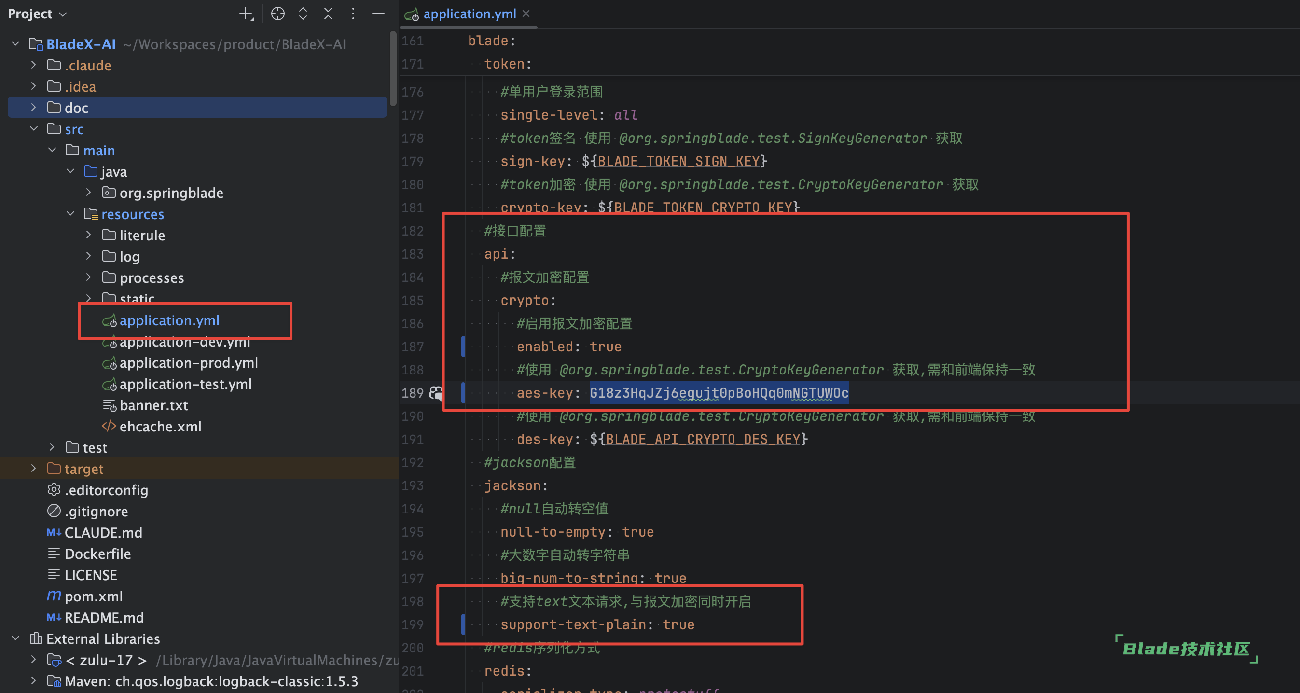Select README.md file
The height and width of the screenshot is (693, 1300).
(104, 617)
